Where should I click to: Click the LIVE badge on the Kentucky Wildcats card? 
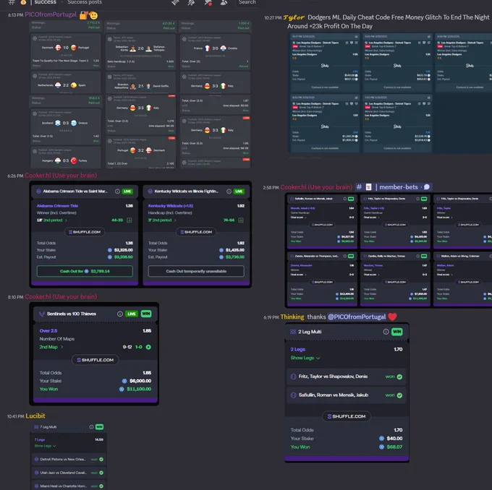click(239, 192)
